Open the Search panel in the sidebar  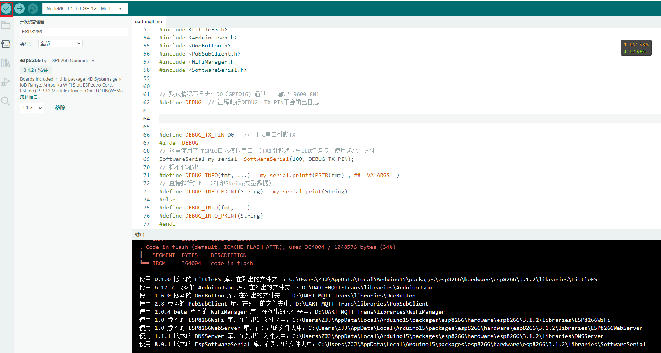point(6,101)
